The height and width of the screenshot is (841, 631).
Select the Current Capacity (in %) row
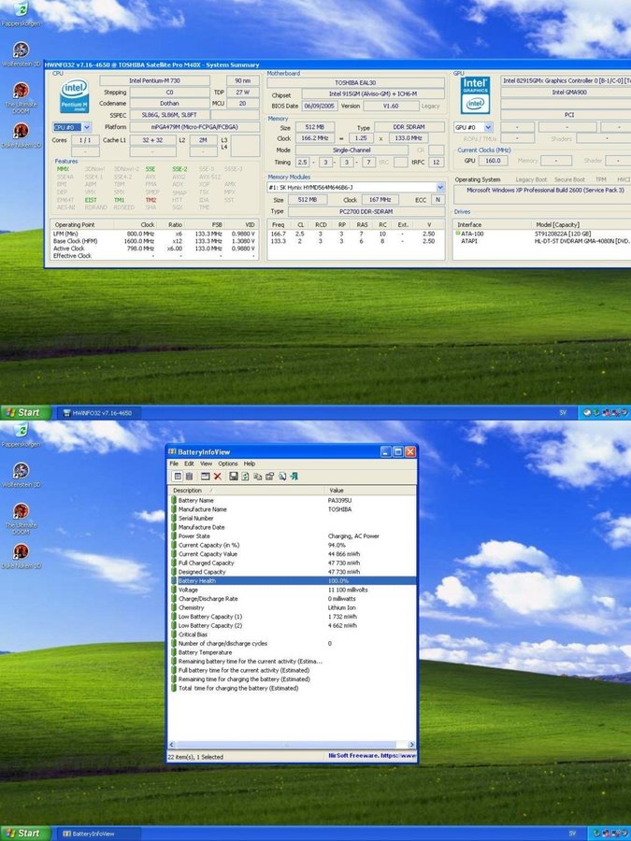(x=293, y=545)
